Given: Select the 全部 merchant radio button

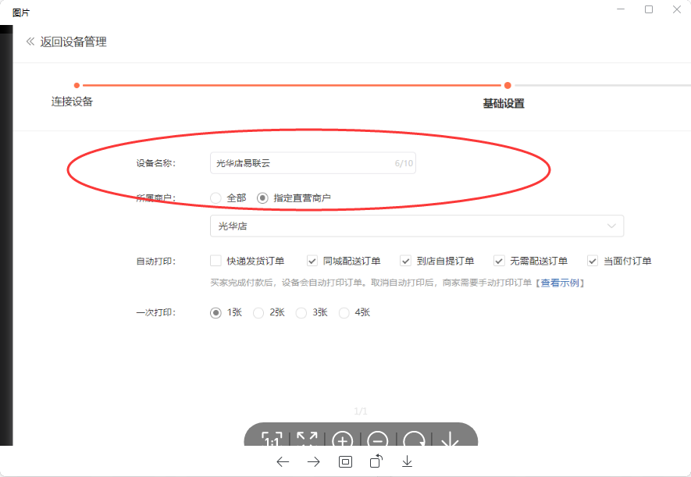Looking at the screenshot, I should tap(216, 198).
